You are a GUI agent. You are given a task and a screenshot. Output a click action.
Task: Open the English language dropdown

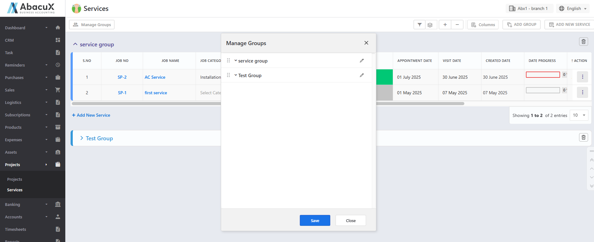[573, 8]
